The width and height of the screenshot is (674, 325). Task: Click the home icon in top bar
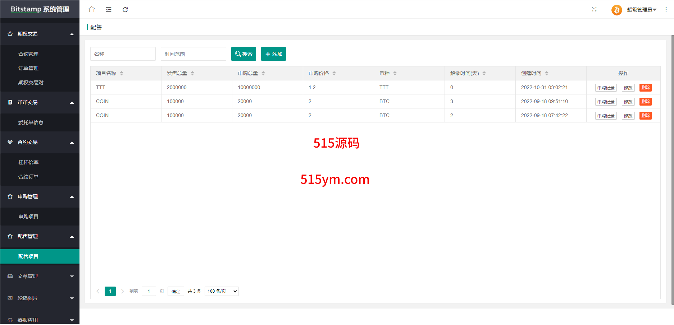point(92,10)
